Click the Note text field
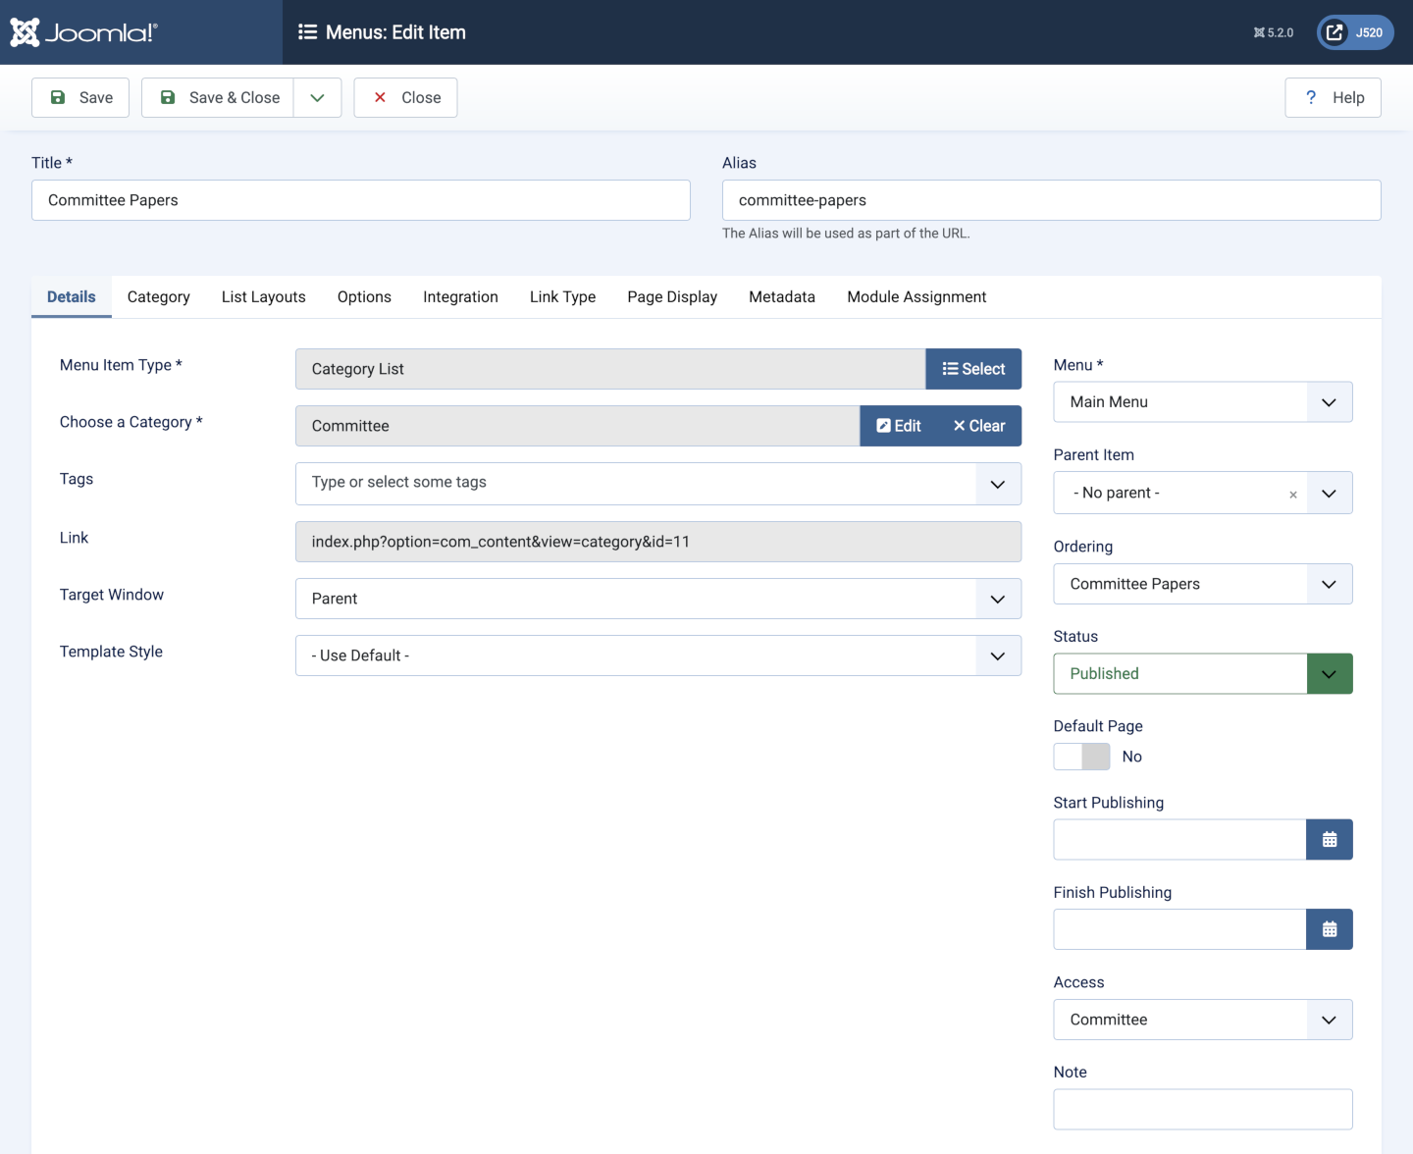Viewport: 1413px width, 1154px height. 1202,1109
